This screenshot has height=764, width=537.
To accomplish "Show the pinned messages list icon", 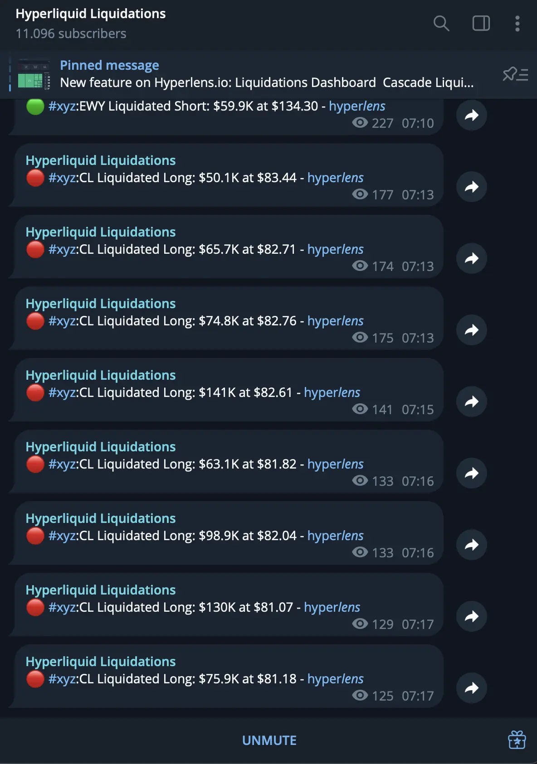I will [x=515, y=74].
